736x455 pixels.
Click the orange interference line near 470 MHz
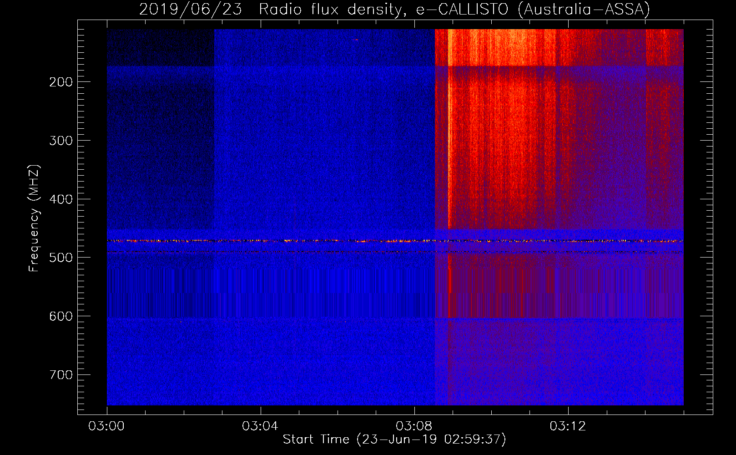(395, 241)
